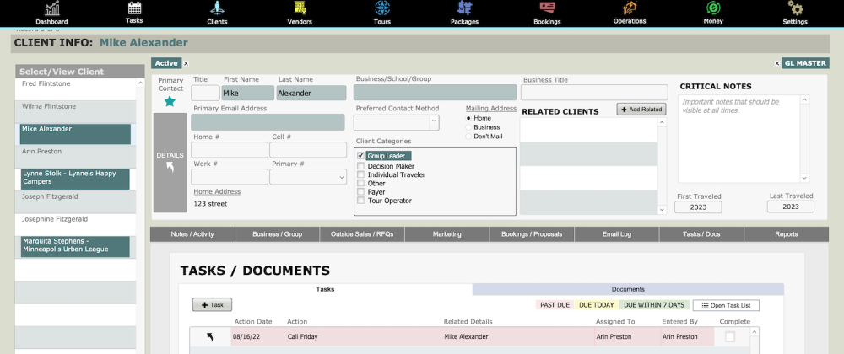The height and width of the screenshot is (354, 844).
Task: Click the Critical Notes text area
Action: click(x=739, y=139)
